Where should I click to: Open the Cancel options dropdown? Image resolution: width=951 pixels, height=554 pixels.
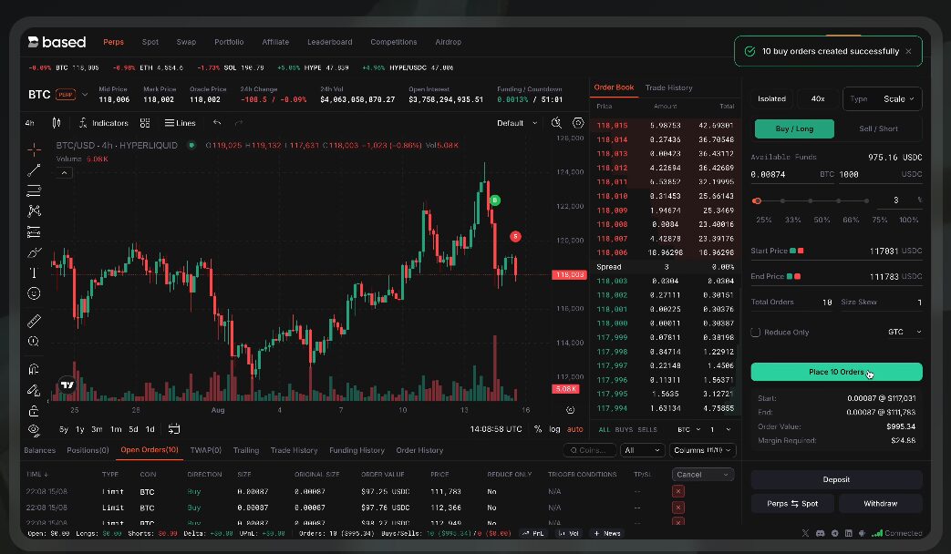pos(702,475)
